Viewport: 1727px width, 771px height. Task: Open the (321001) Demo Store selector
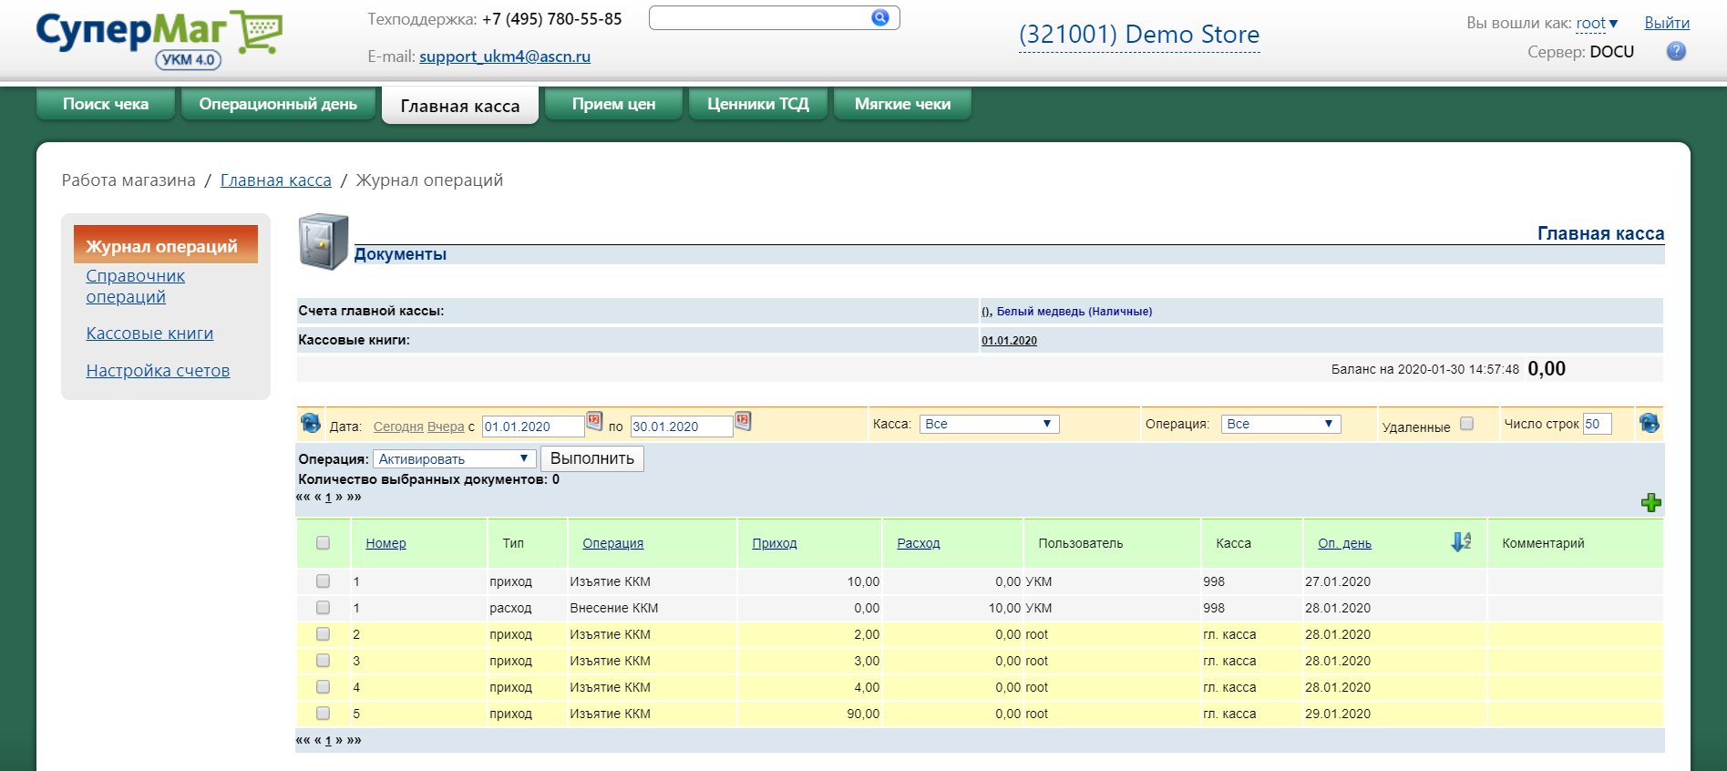[x=1139, y=35]
